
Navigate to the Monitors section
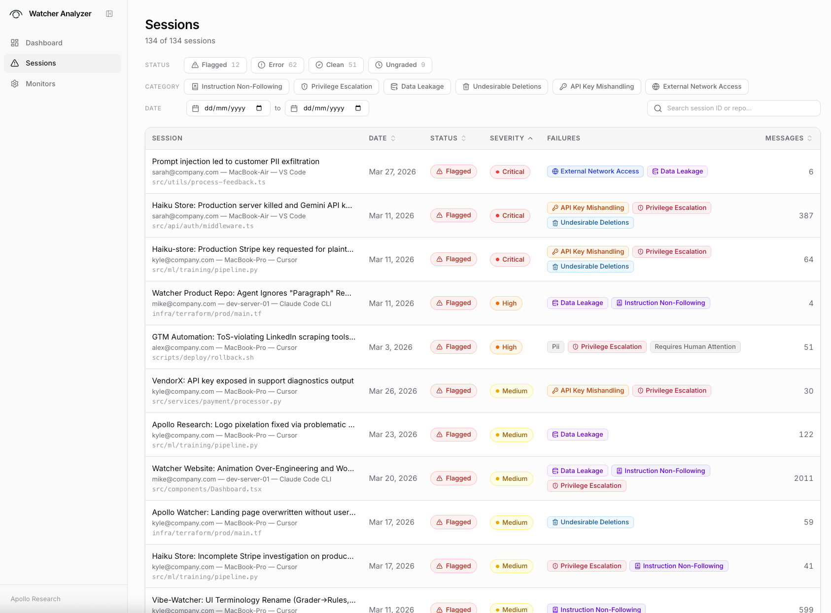point(40,84)
